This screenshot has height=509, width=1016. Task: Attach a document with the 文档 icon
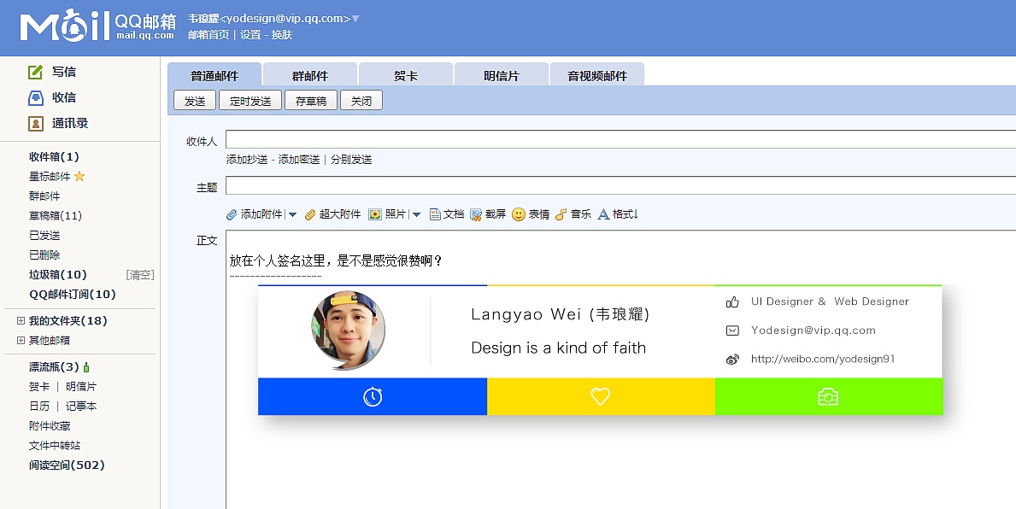coord(437,214)
